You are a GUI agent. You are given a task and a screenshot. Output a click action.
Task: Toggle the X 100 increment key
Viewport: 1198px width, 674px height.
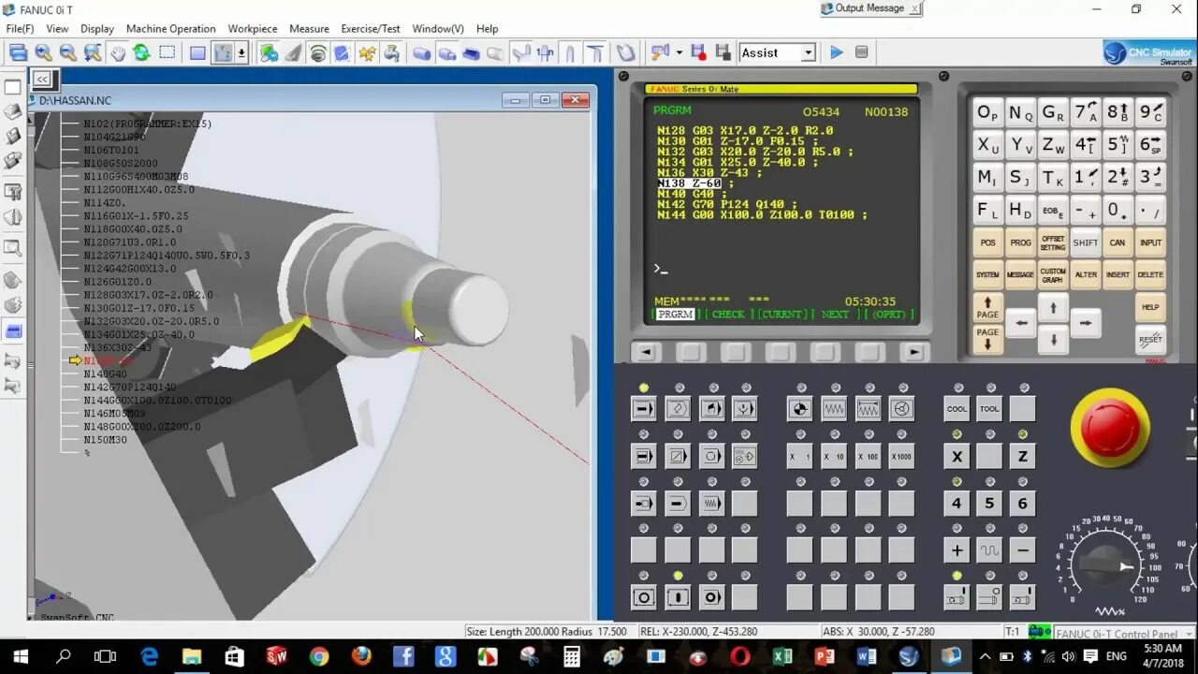pos(868,457)
